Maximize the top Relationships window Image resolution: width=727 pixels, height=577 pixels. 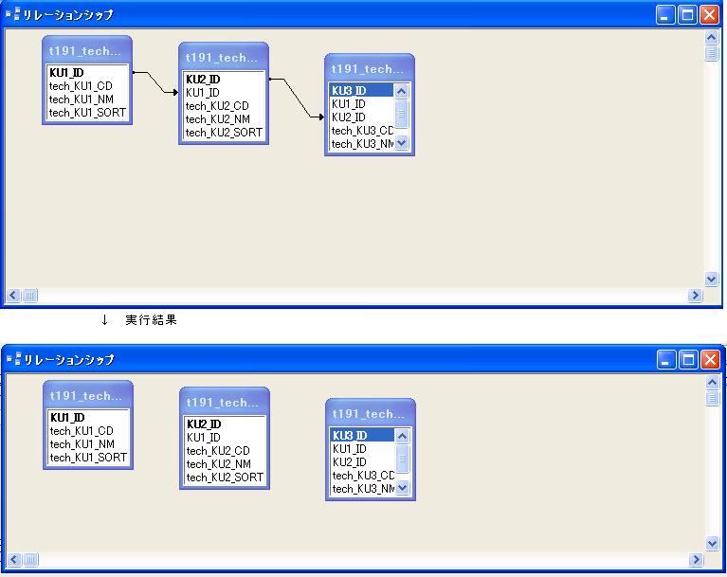pos(687,14)
